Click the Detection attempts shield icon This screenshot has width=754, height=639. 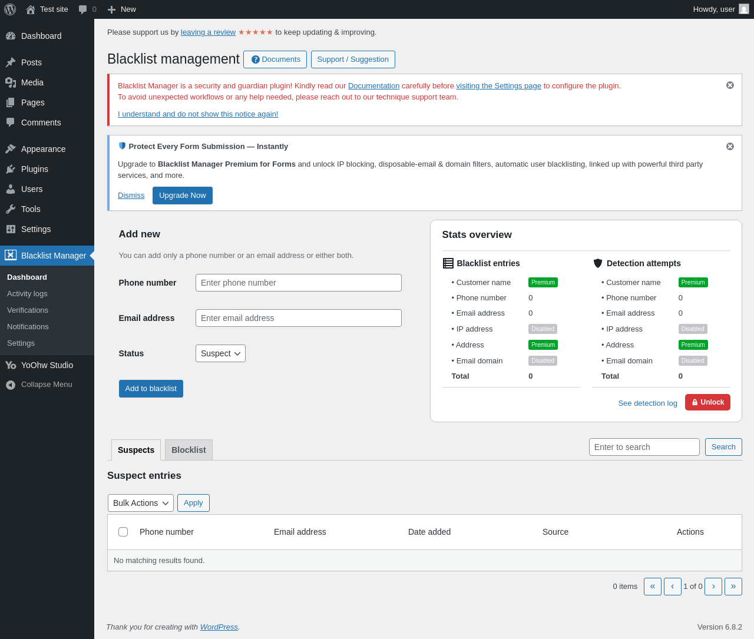[598, 263]
